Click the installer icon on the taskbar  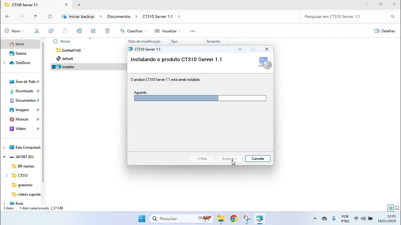(x=260, y=219)
